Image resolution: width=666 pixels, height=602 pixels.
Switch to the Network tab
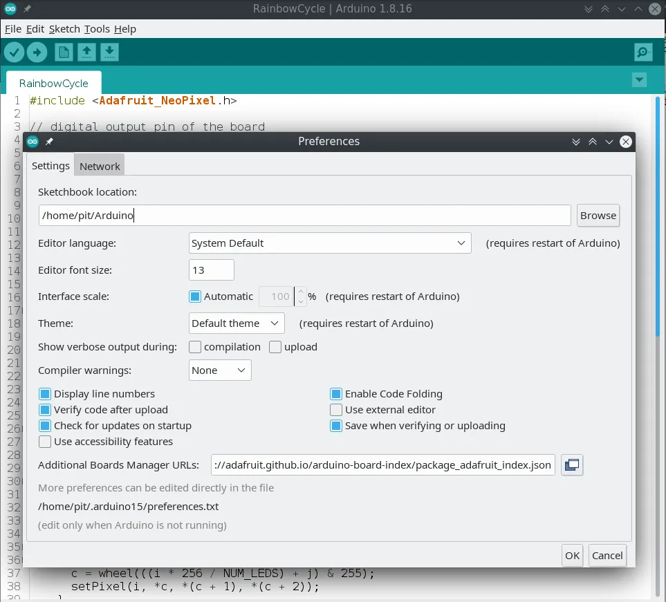[x=99, y=166]
